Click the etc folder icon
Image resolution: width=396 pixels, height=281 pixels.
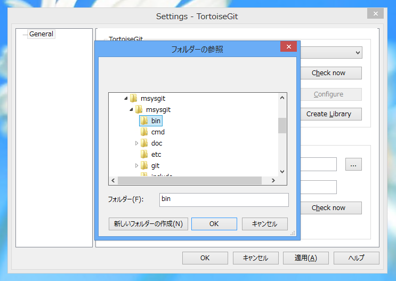coord(144,154)
